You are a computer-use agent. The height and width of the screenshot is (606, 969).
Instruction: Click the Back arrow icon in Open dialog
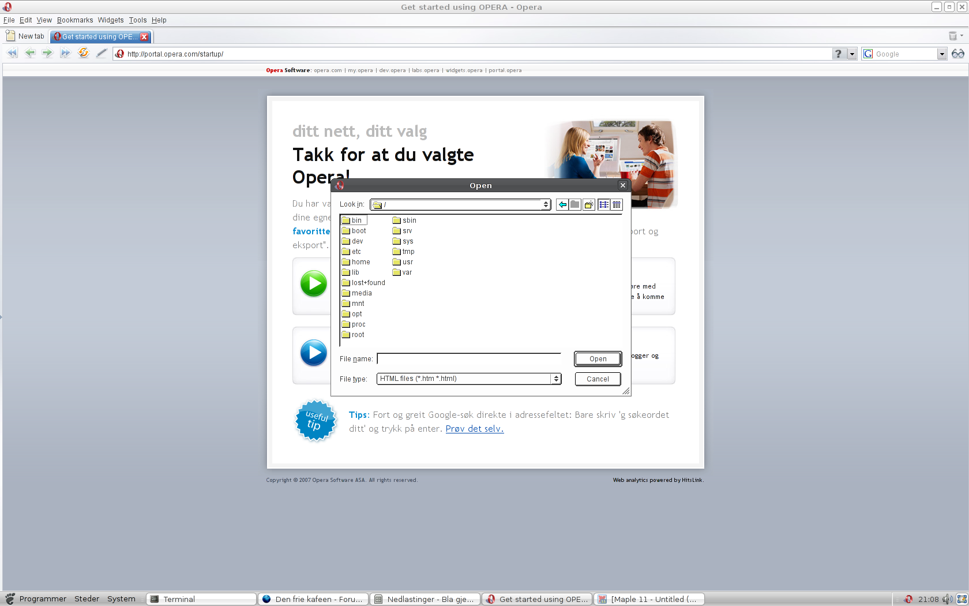point(562,204)
